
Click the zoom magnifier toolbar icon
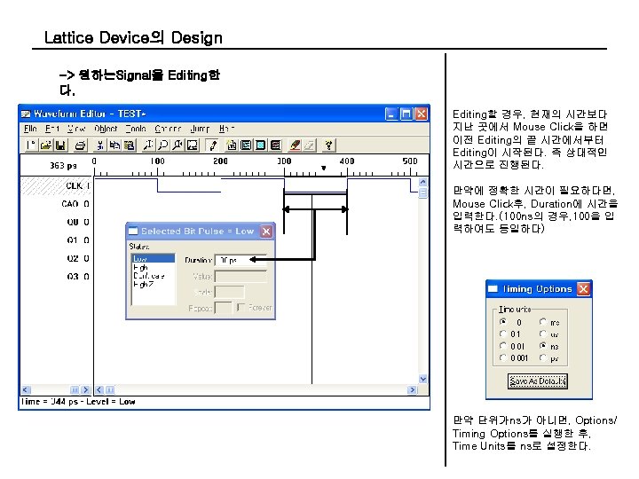(163, 145)
